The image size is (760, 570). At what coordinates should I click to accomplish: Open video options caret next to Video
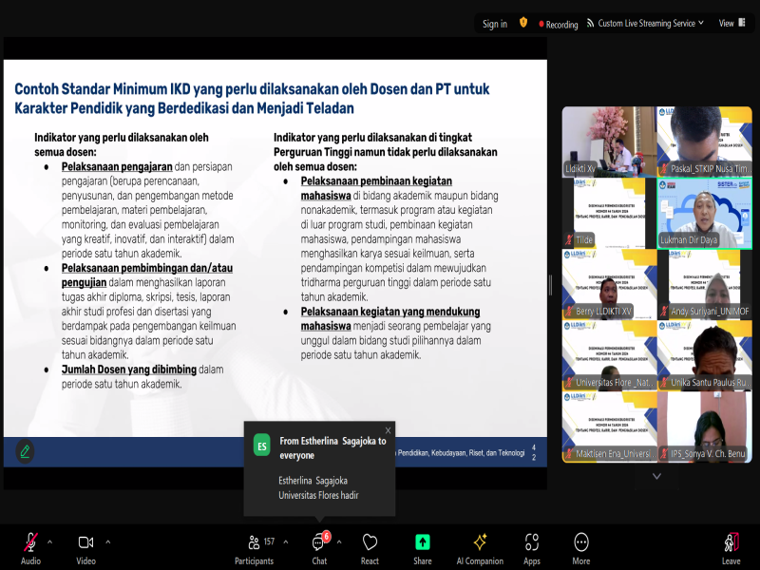[108, 541]
